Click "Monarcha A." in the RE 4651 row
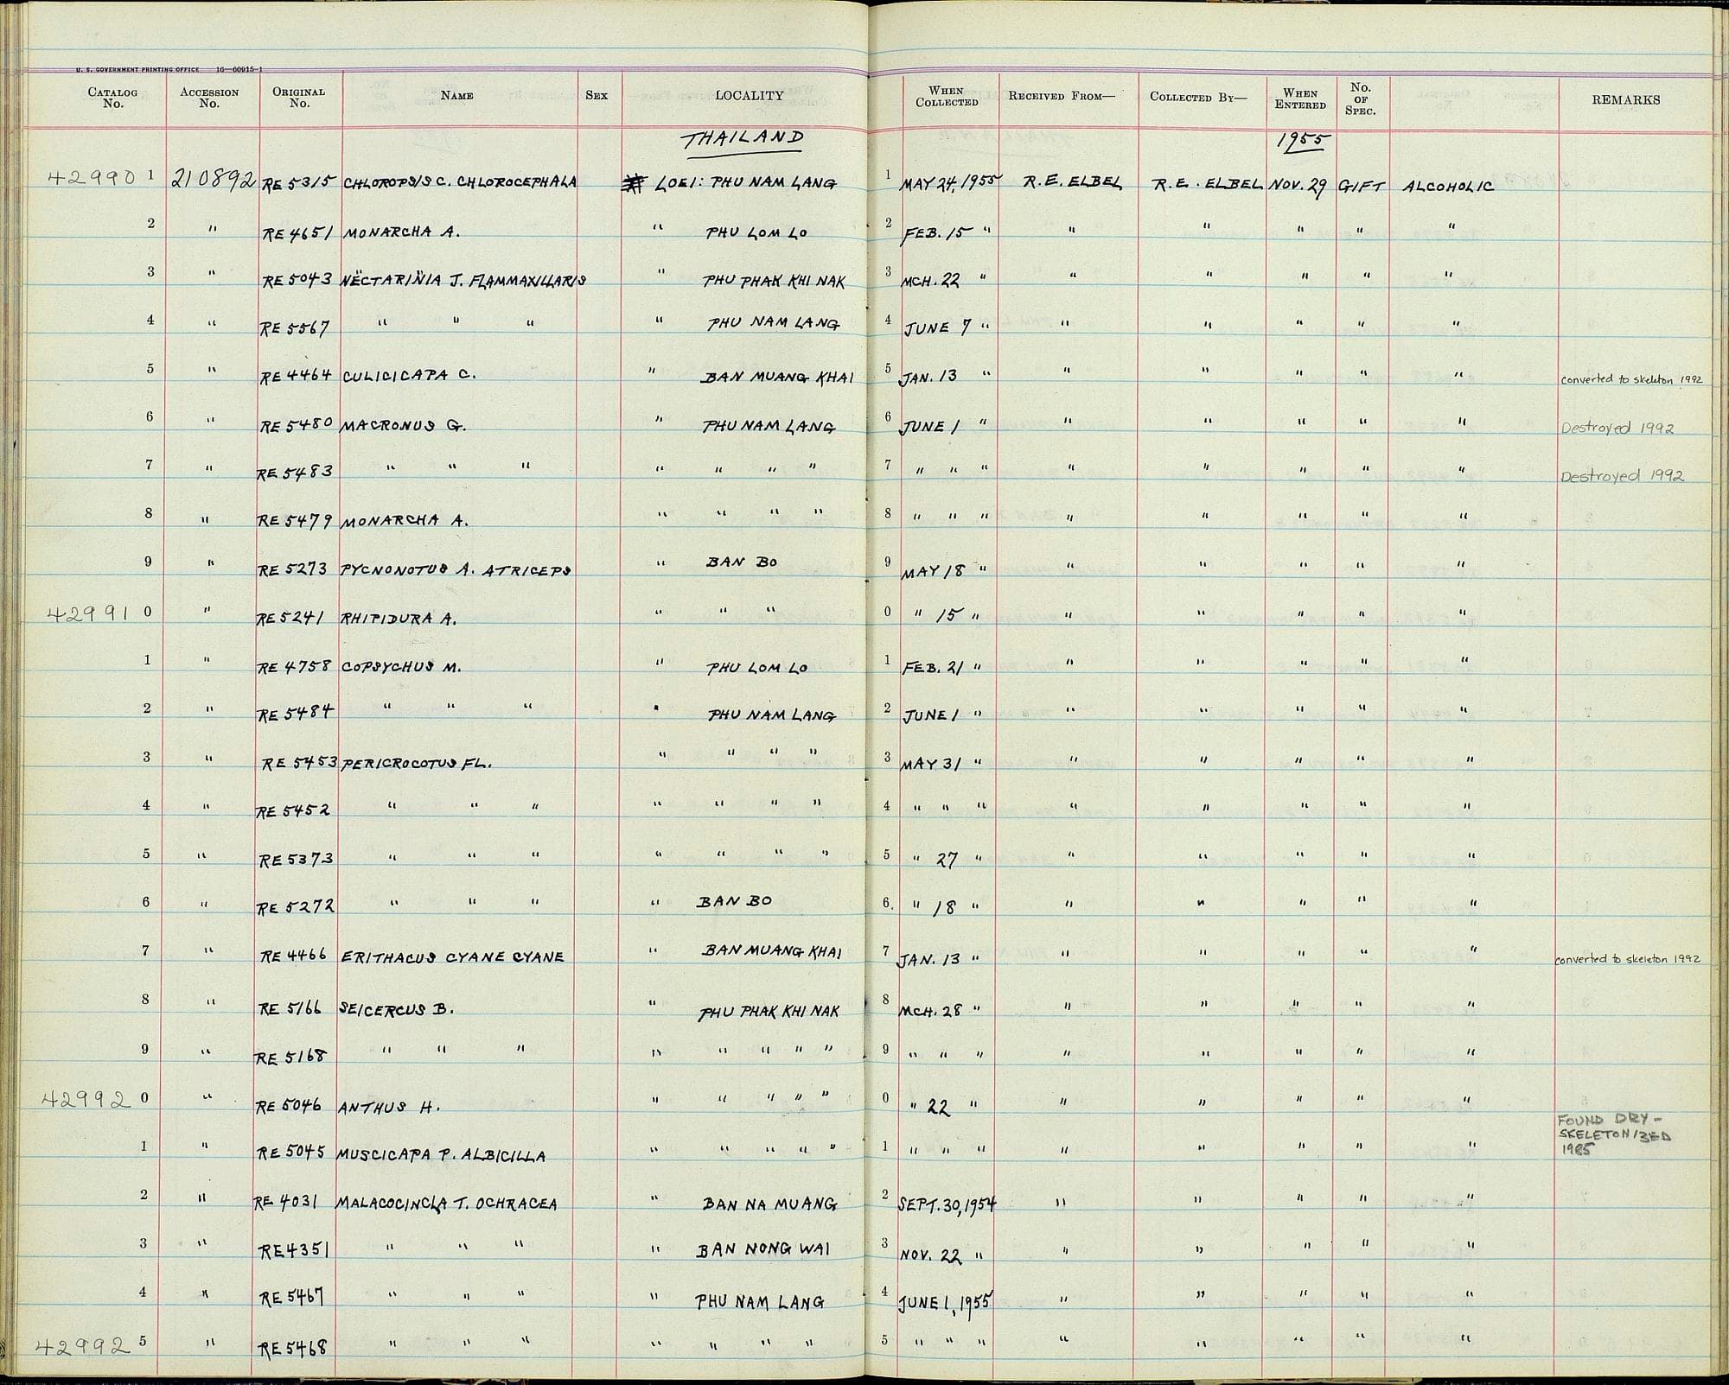 click(401, 232)
